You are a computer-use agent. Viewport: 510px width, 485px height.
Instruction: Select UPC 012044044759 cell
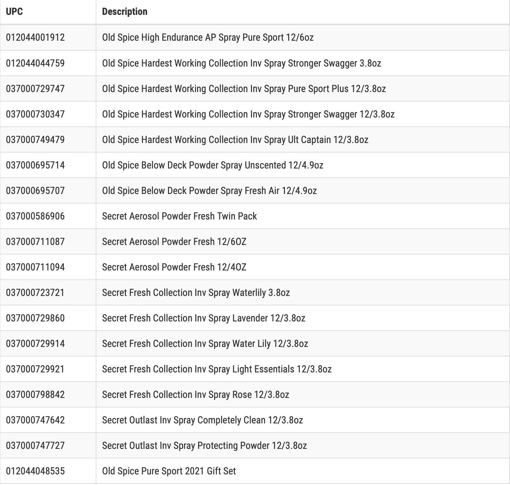(35, 63)
